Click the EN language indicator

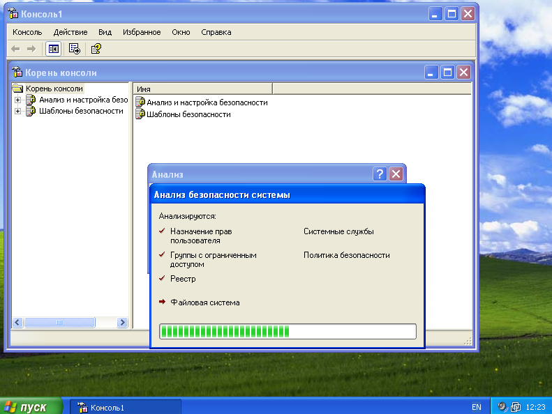pyautogui.click(x=477, y=407)
